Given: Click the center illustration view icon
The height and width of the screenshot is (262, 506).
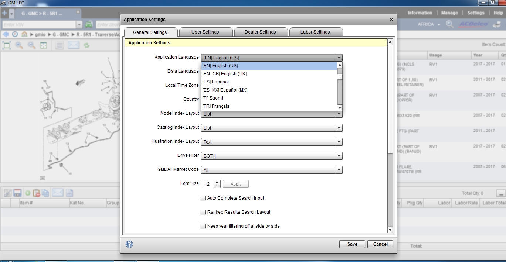Looking at the screenshot, I should pyautogui.click(x=44, y=45).
